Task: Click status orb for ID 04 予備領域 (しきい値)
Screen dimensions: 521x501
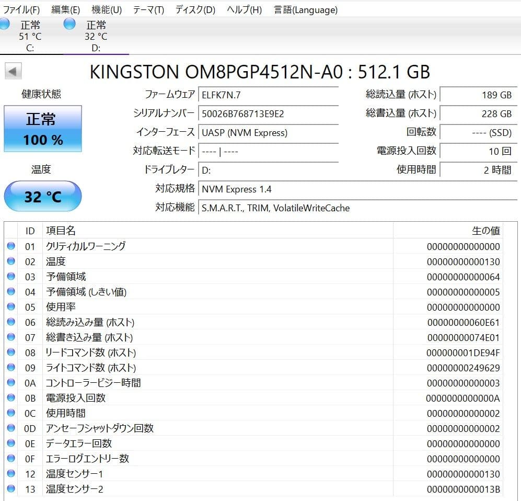Action: pyautogui.click(x=11, y=292)
